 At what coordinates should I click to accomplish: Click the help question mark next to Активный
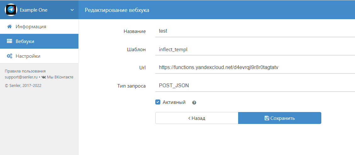click(x=194, y=103)
